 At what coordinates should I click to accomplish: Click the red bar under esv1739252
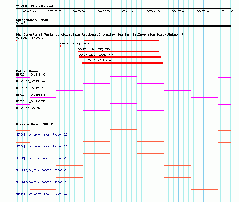coord(120,57)
